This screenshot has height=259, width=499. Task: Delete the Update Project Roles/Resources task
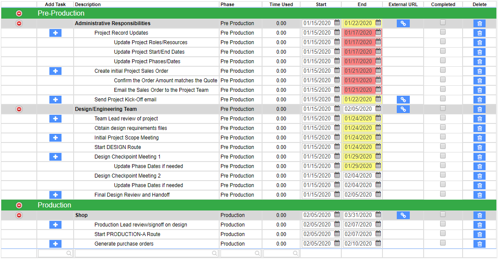click(x=479, y=42)
